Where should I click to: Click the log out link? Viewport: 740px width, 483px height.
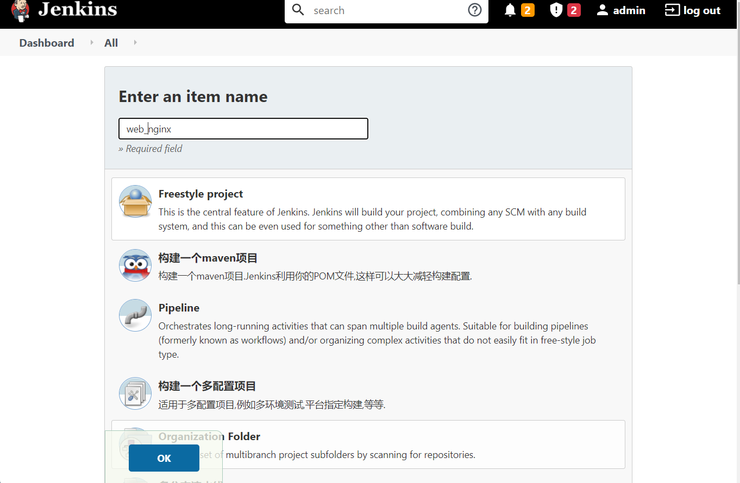pyautogui.click(x=702, y=10)
